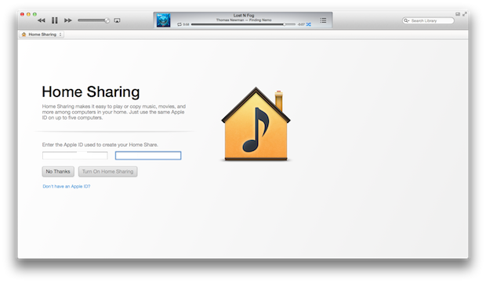
Task: Open the AirPlay output menu
Action: tap(117, 20)
